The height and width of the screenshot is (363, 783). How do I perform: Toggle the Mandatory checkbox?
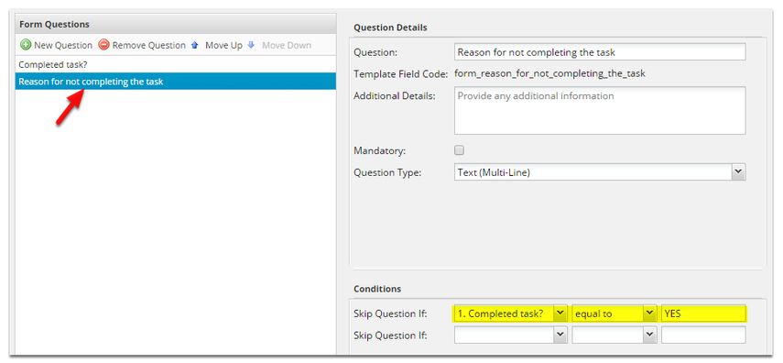[459, 150]
